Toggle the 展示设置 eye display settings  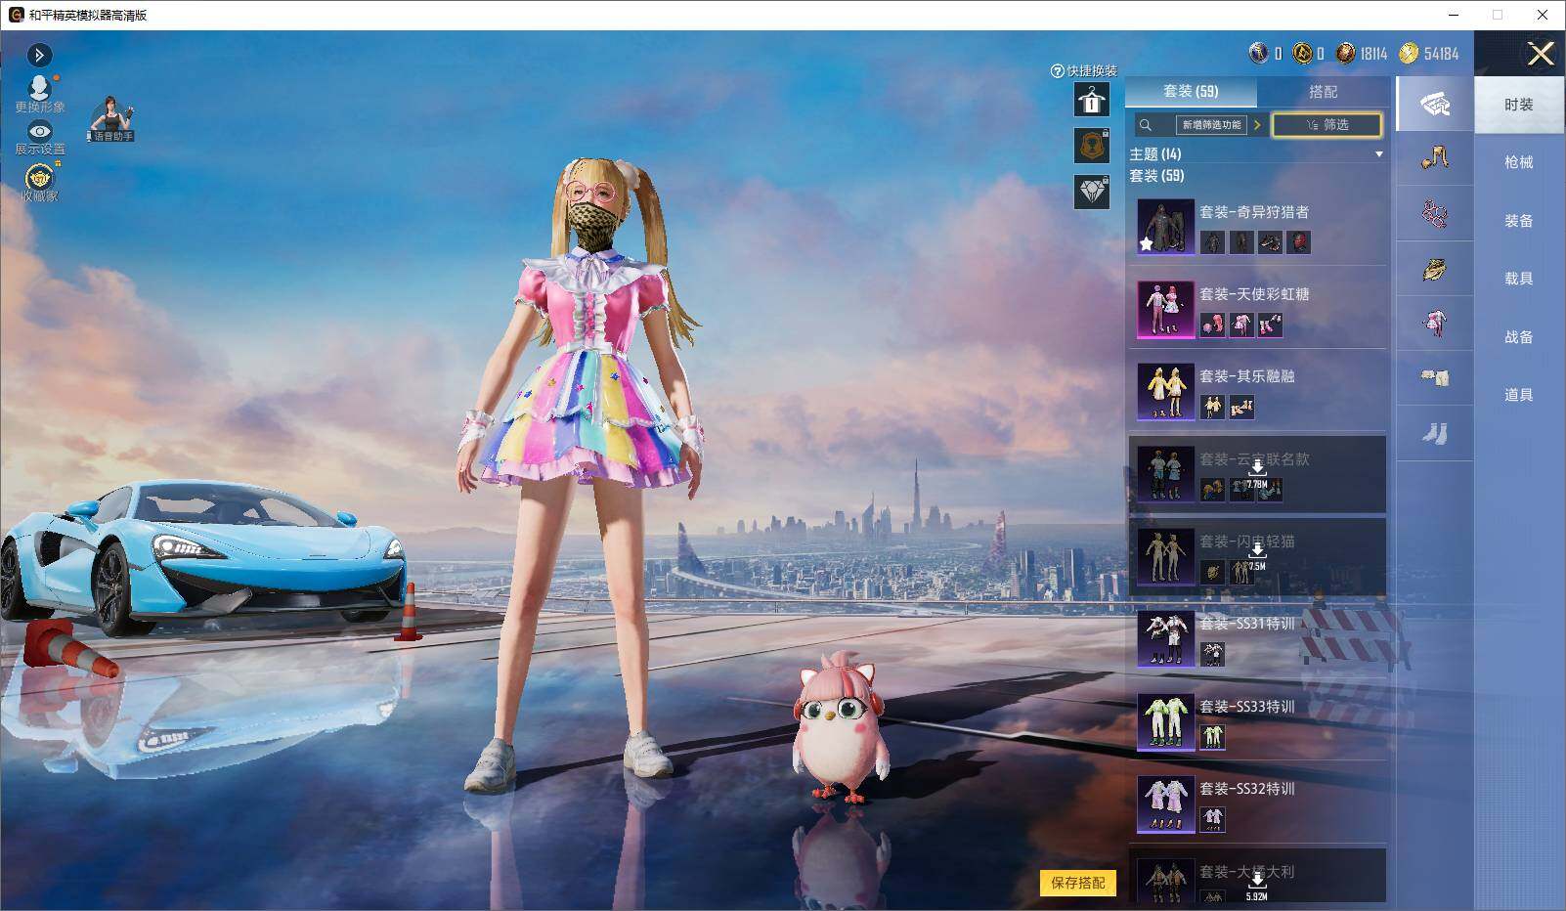pyautogui.click(x=39, y=138)
